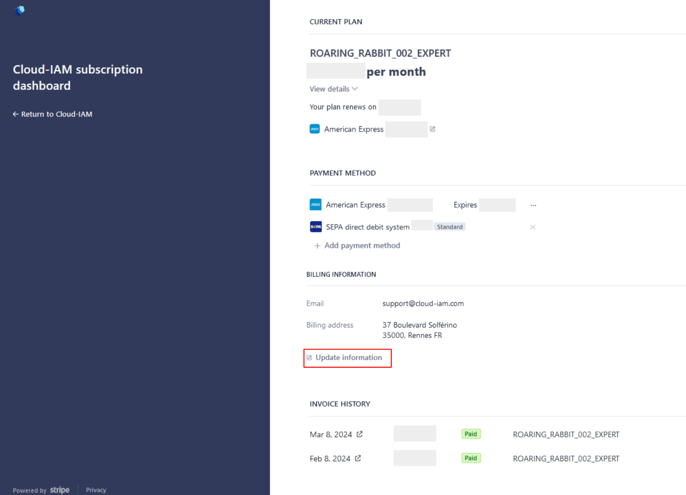The height and width of the screenshot is (495, 686).
Task: Click plan name in Mar 8 invoice row
Action: (566, 434)
